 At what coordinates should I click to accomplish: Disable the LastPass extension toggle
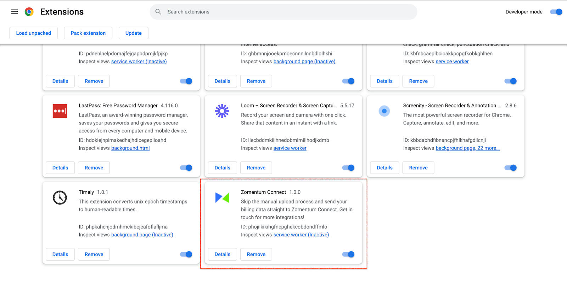[186, 168]
